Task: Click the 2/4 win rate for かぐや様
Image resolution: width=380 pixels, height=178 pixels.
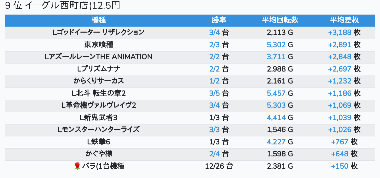Action: (215, 154)
